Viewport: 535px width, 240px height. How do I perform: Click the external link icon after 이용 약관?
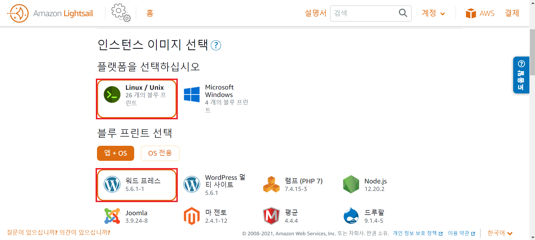tap(473, 234)
